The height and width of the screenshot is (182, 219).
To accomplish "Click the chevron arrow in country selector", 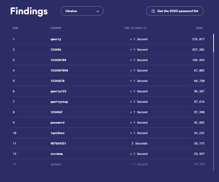I will pyautogui.click(x=98, y=11).
